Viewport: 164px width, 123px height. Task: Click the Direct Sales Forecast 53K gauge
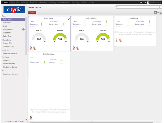point(60,37)
